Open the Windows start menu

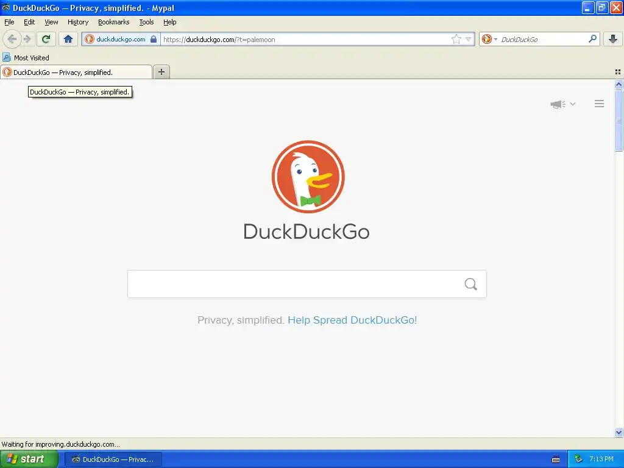pyautogui.click(x=29, y=459)
